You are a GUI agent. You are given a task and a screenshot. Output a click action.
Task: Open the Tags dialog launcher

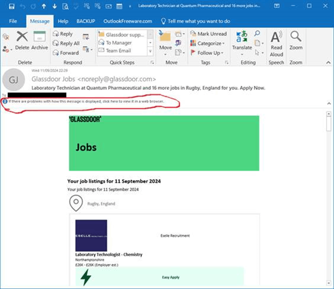point(227,63)
